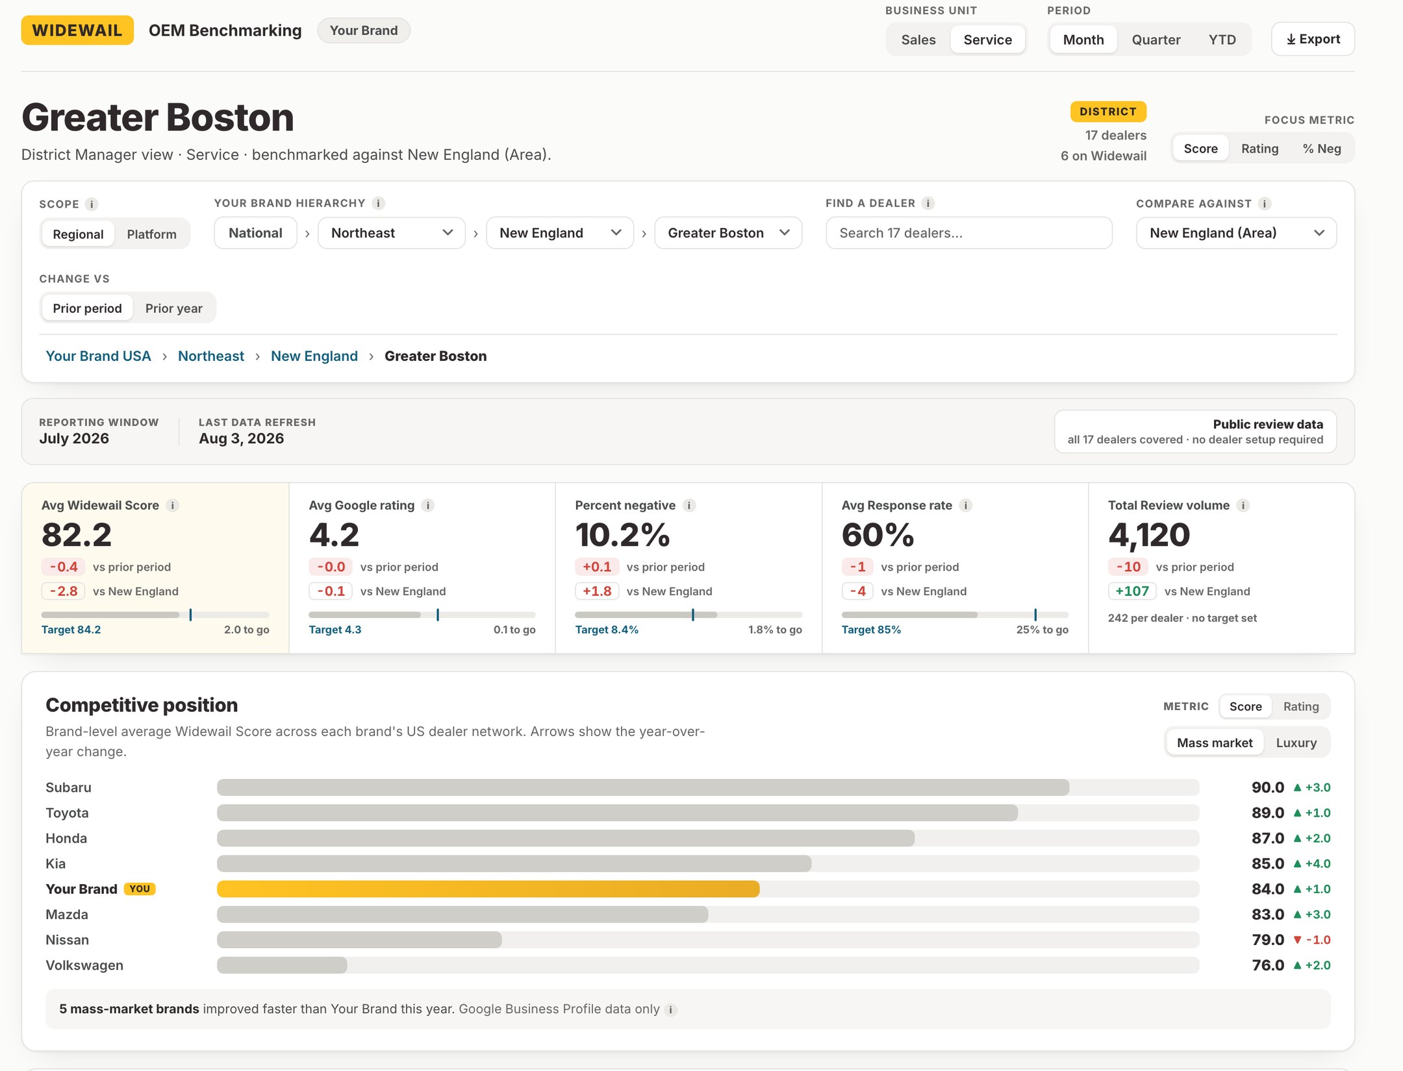
Task: Open Avg Response rate info icon
Action: 966,505
